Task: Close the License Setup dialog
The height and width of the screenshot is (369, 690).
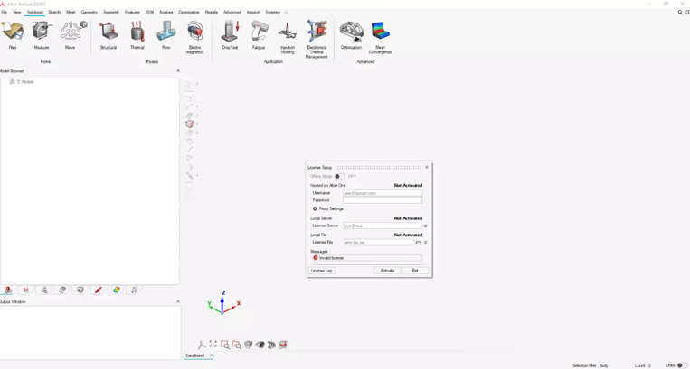Action: click(427, 167)
